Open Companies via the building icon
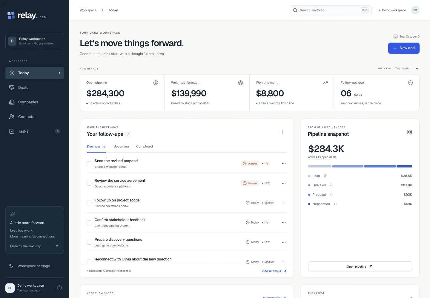The width and height of the screenshot is (430, 298). pos(12,102)
